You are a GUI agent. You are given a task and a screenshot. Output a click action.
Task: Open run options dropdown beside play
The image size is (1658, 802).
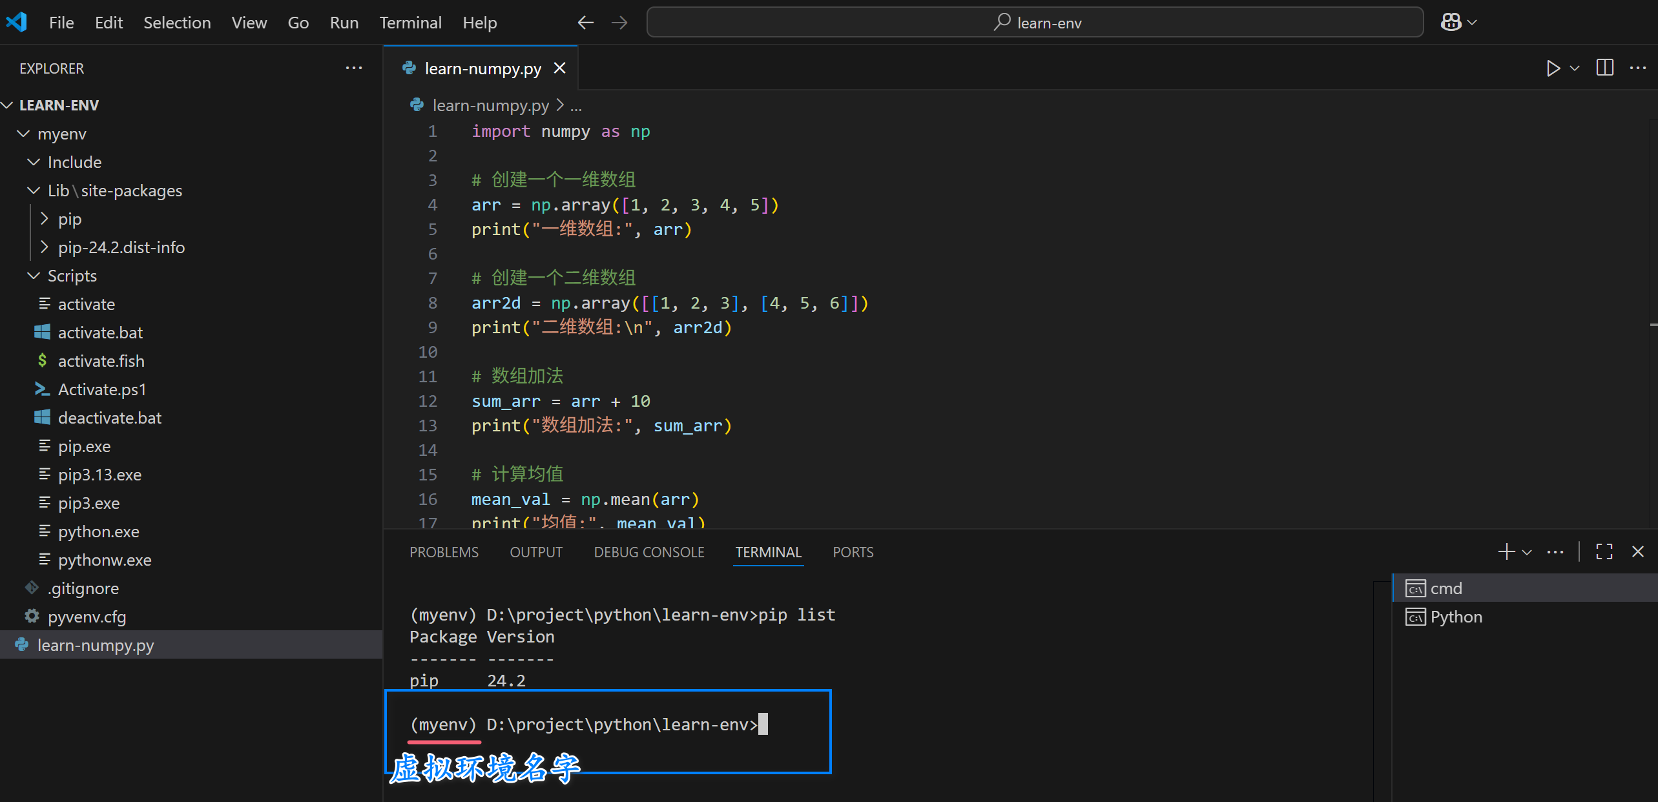coord(1575,68)
